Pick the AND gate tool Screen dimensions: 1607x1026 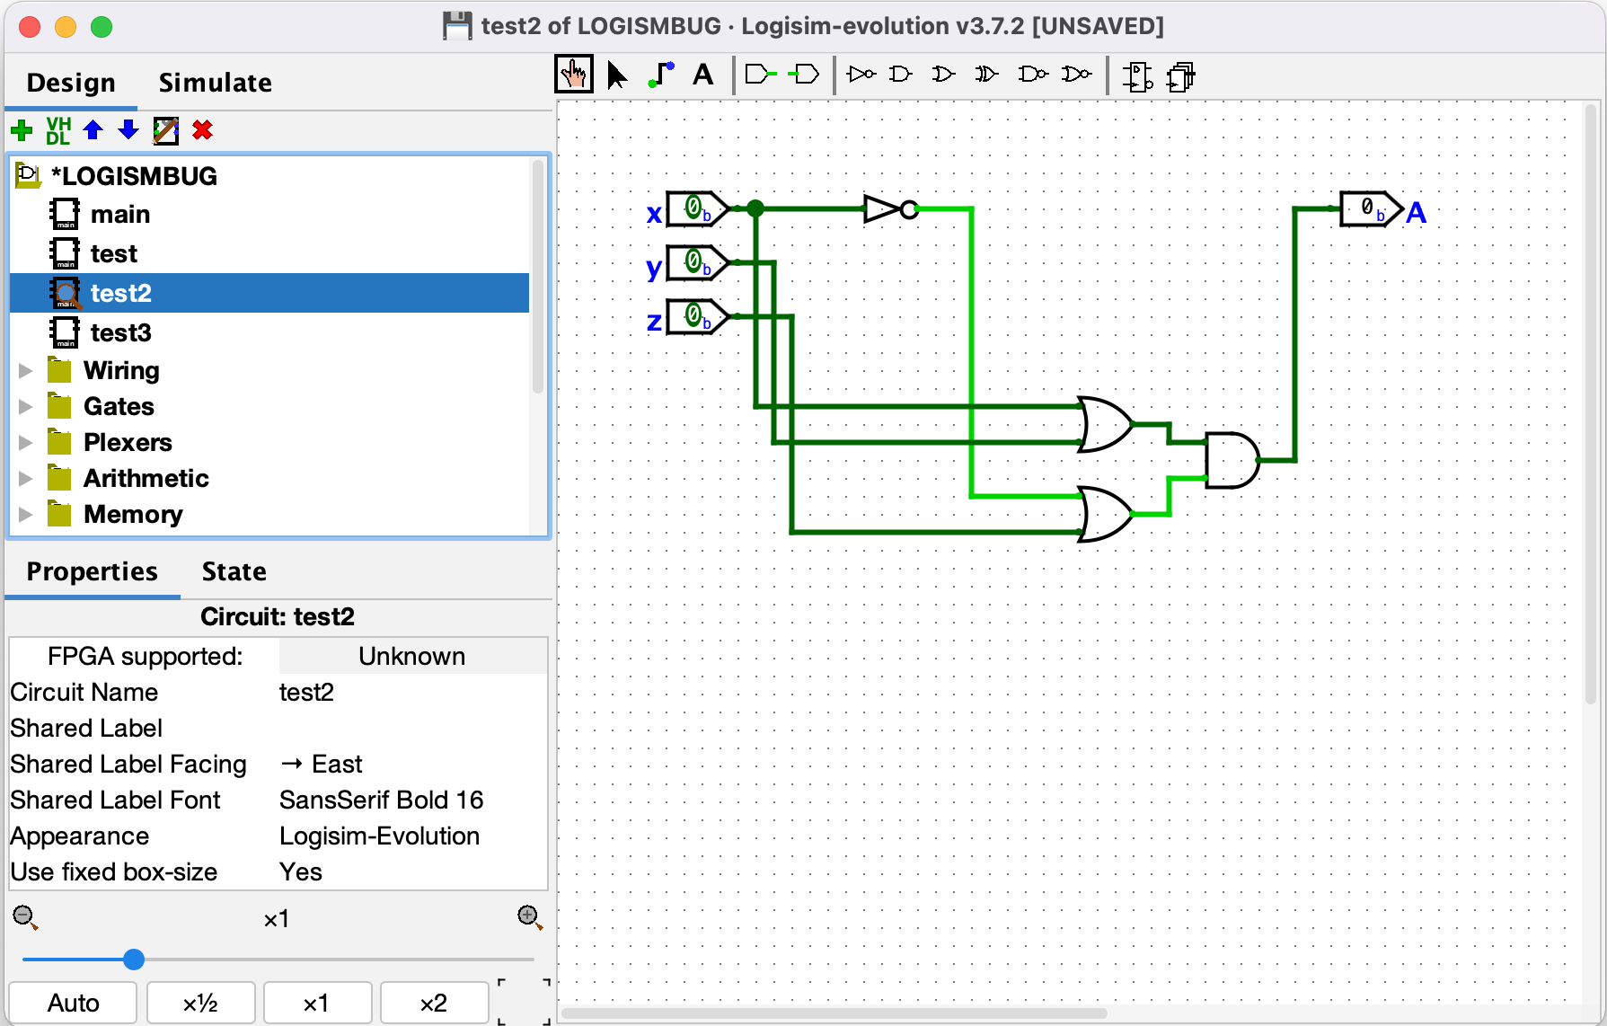point(900,75)
